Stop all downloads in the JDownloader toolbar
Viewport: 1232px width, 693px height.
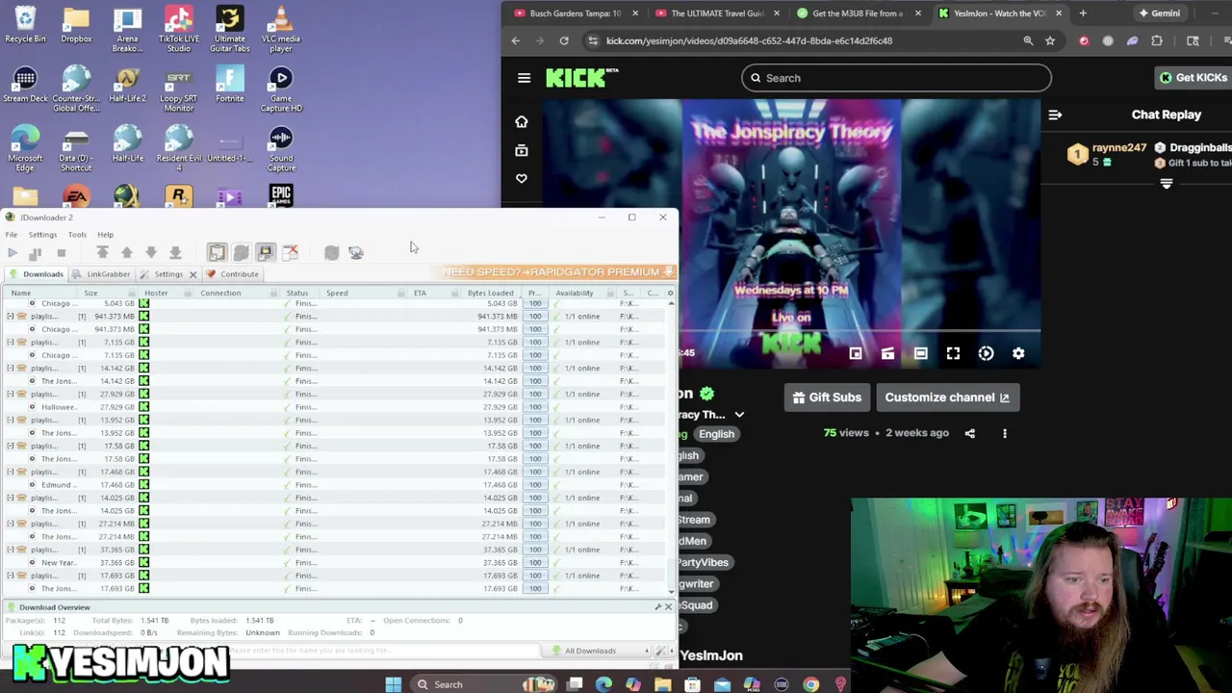click(61, 252)
